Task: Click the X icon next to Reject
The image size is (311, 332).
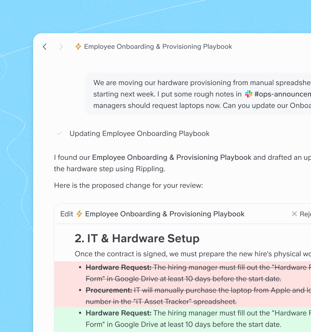Action: pyautogui.click(x=294, y=214)
